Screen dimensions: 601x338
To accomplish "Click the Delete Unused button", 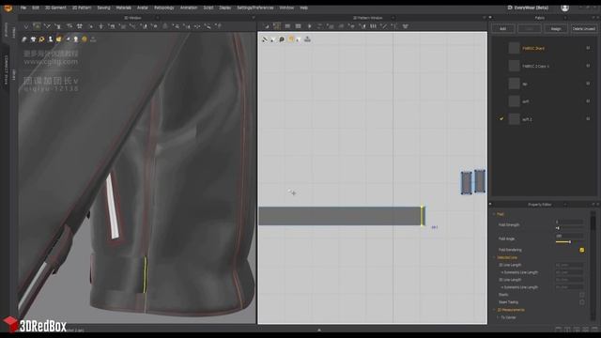I will coord(584,29).
